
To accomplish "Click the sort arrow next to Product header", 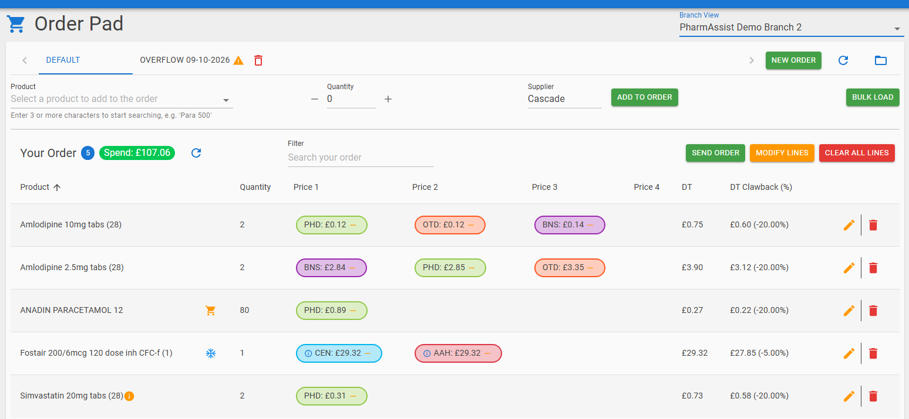I will pyautogui.click(x=57, y=188).
